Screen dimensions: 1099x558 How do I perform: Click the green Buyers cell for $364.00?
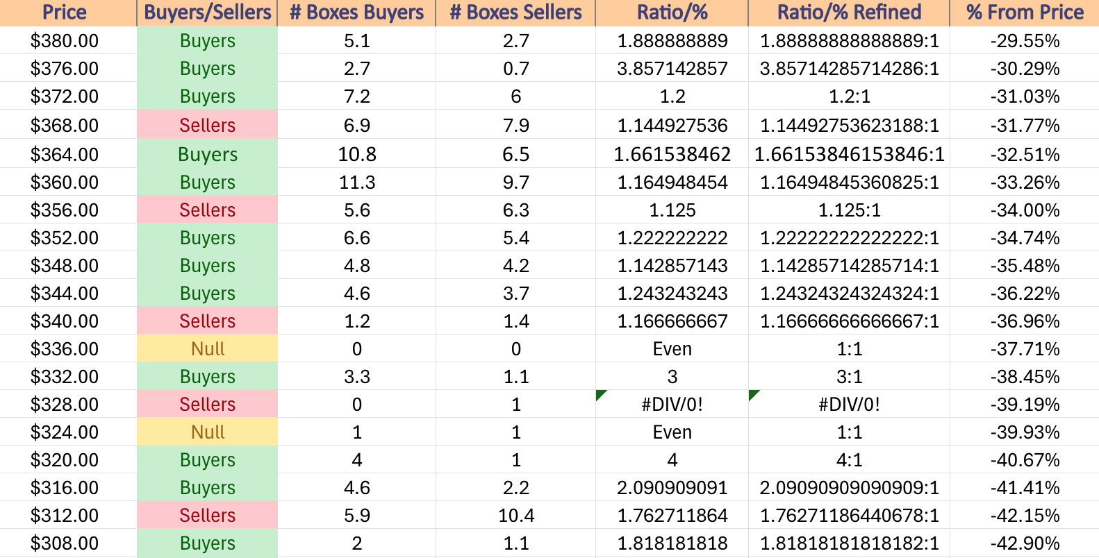click(207, 154)
